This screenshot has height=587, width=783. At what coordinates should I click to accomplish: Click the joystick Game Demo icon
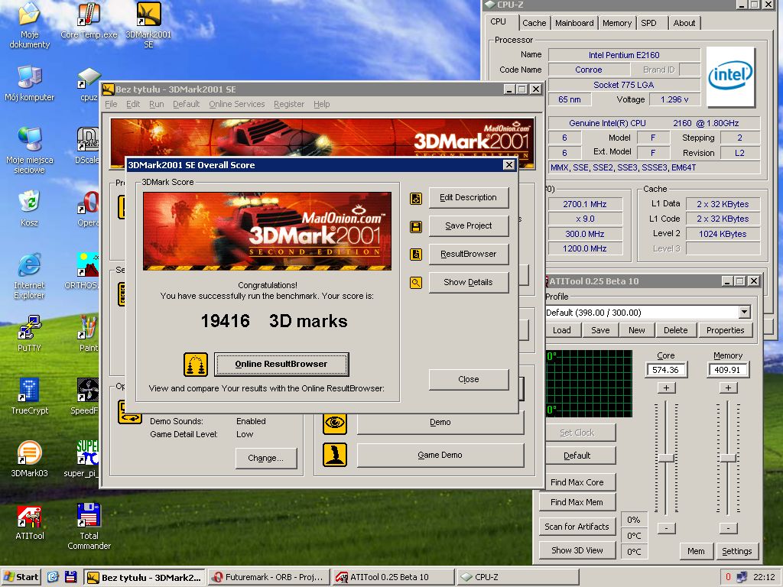coord(335,455)
